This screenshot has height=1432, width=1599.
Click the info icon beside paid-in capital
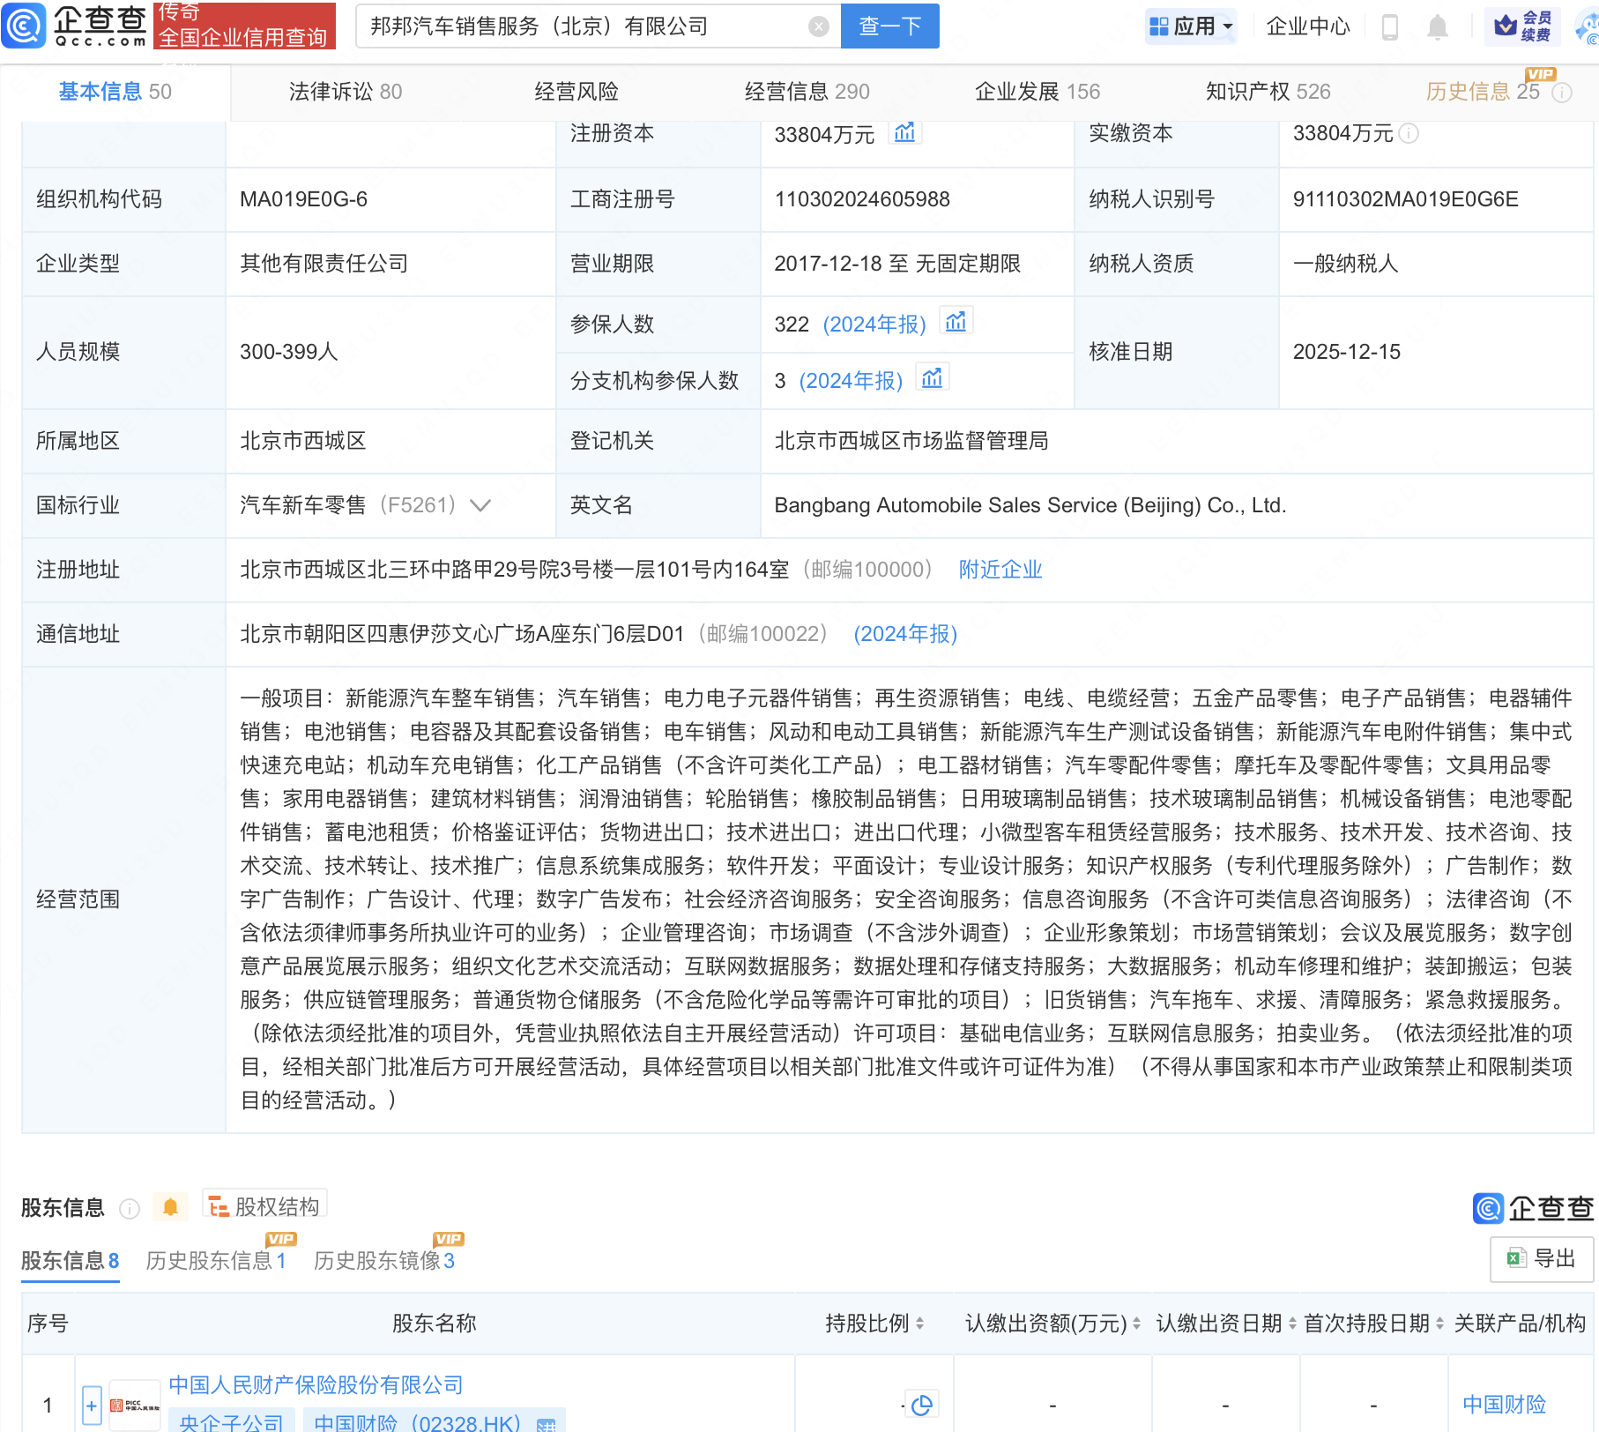(x=1409, y=134)
